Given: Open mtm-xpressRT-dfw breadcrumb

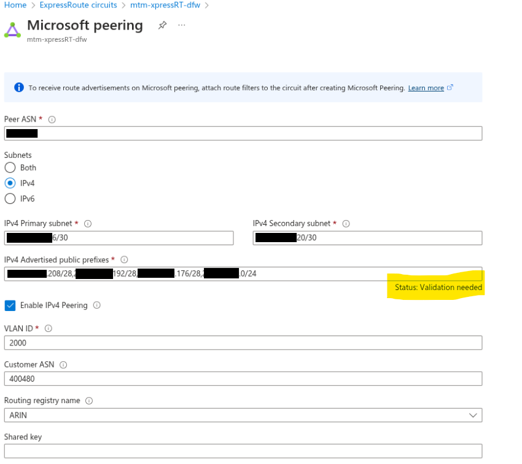Looking at the screenshot, I should (x=165, y=5).
